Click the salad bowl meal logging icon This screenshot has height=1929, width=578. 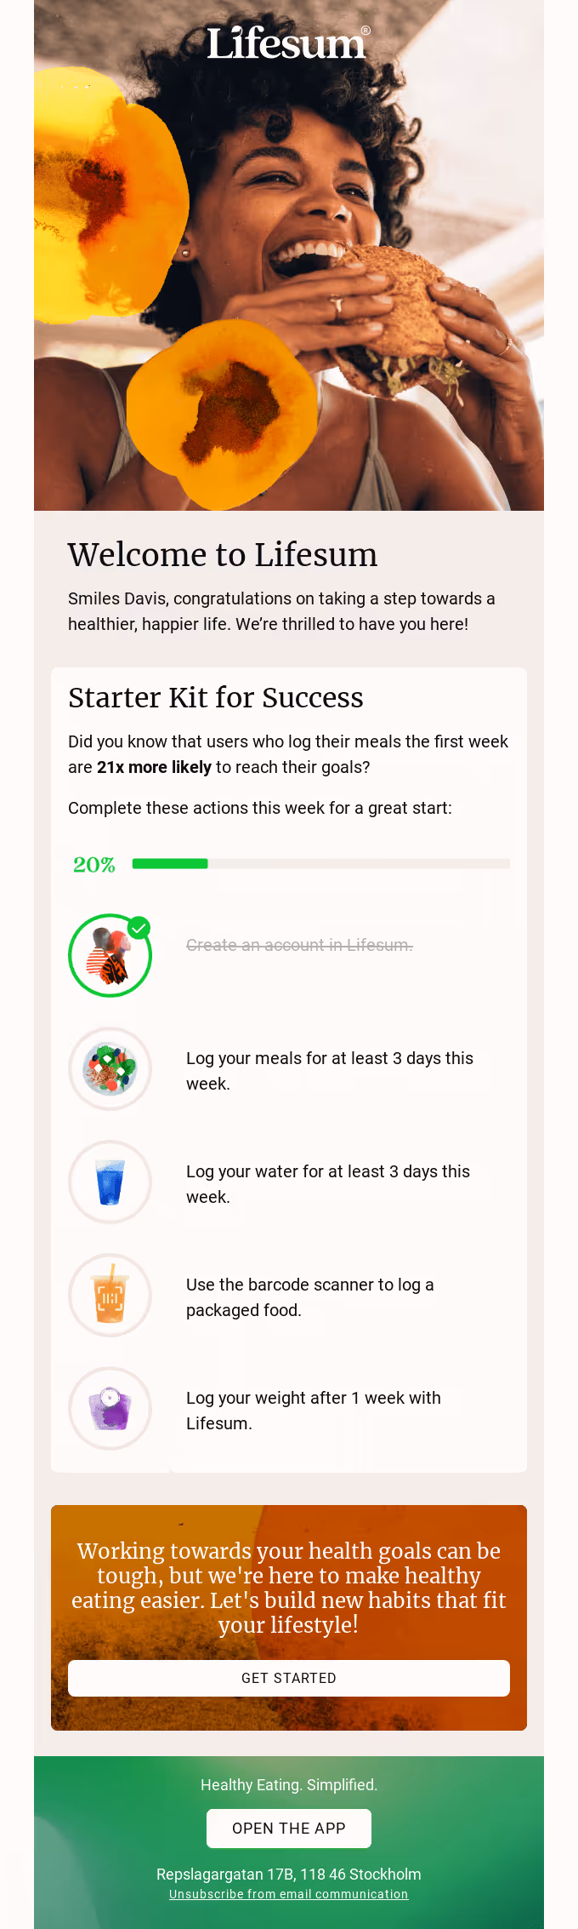pos(110,1068)
